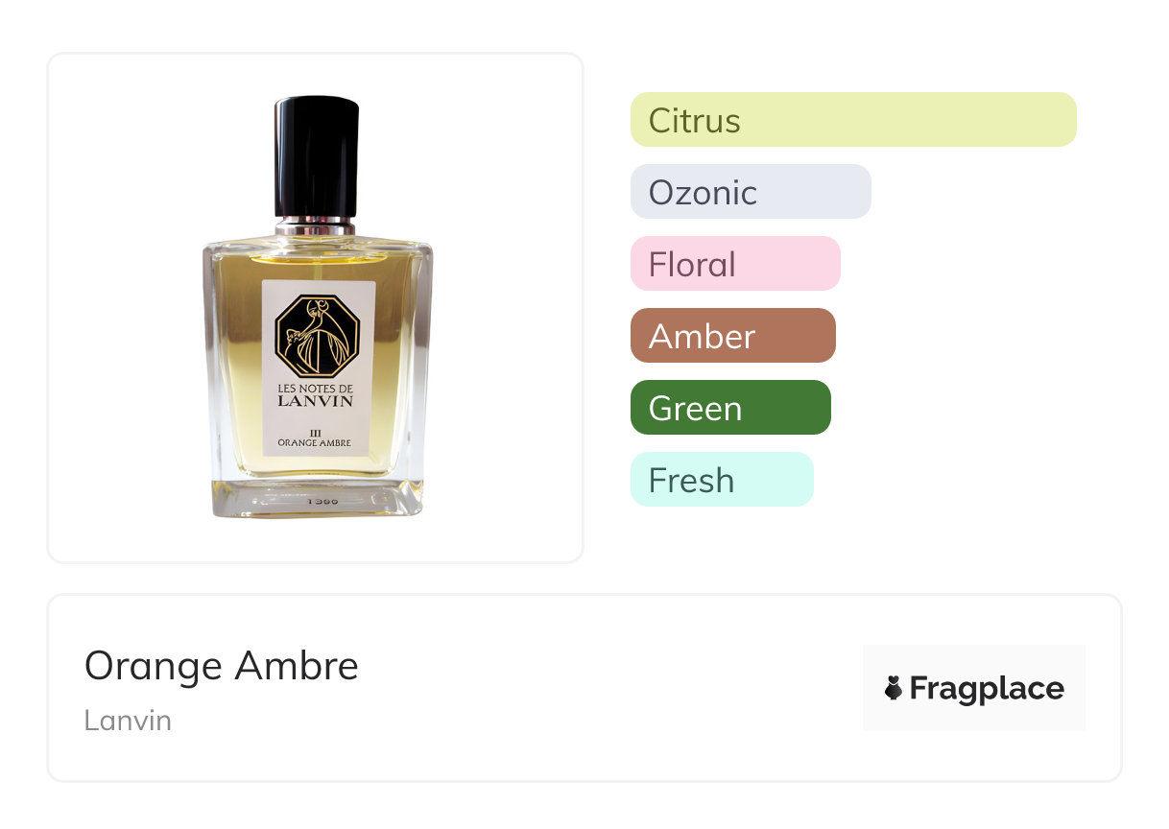Screen dimensions: 1169x829
Task: Select the Floral accord bar
Action: 735,264
